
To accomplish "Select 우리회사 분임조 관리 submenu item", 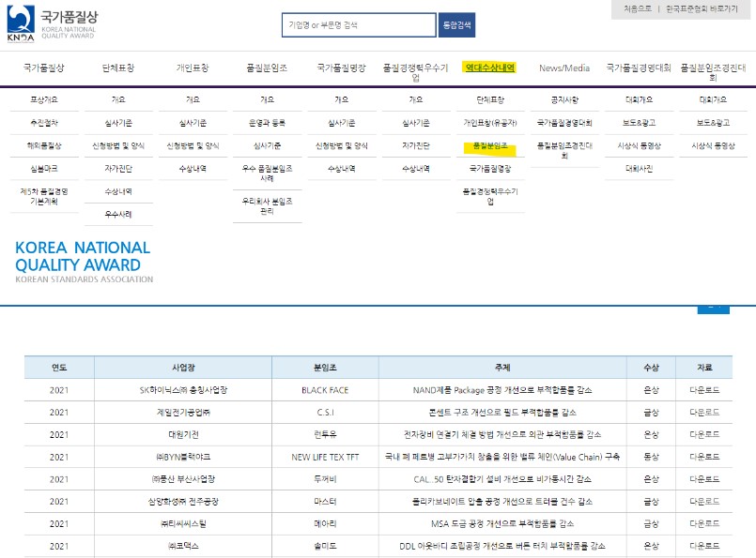I will (x=267, y=206).
